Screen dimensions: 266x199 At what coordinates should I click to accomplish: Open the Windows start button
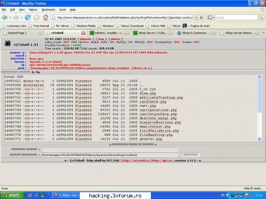[x=12, y=195]
